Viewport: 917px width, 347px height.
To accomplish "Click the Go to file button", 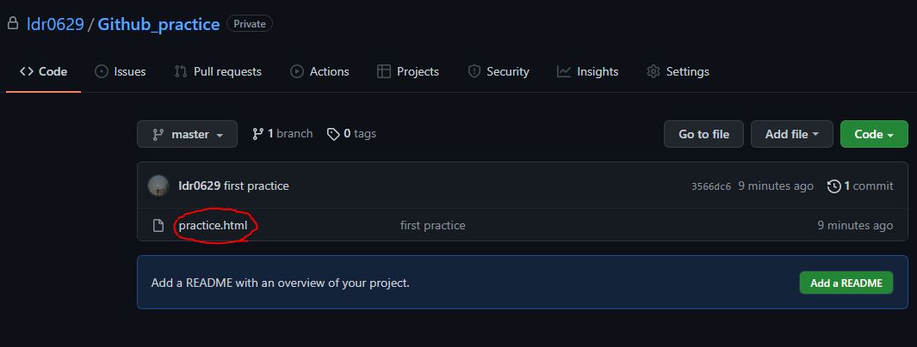I will (703, 134).
